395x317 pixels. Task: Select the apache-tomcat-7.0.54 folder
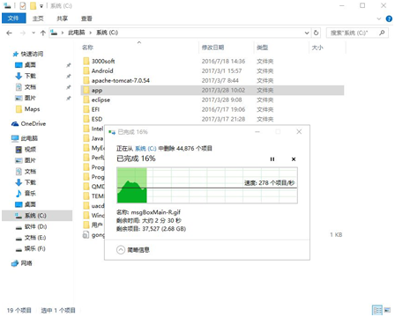coord(121,80)
